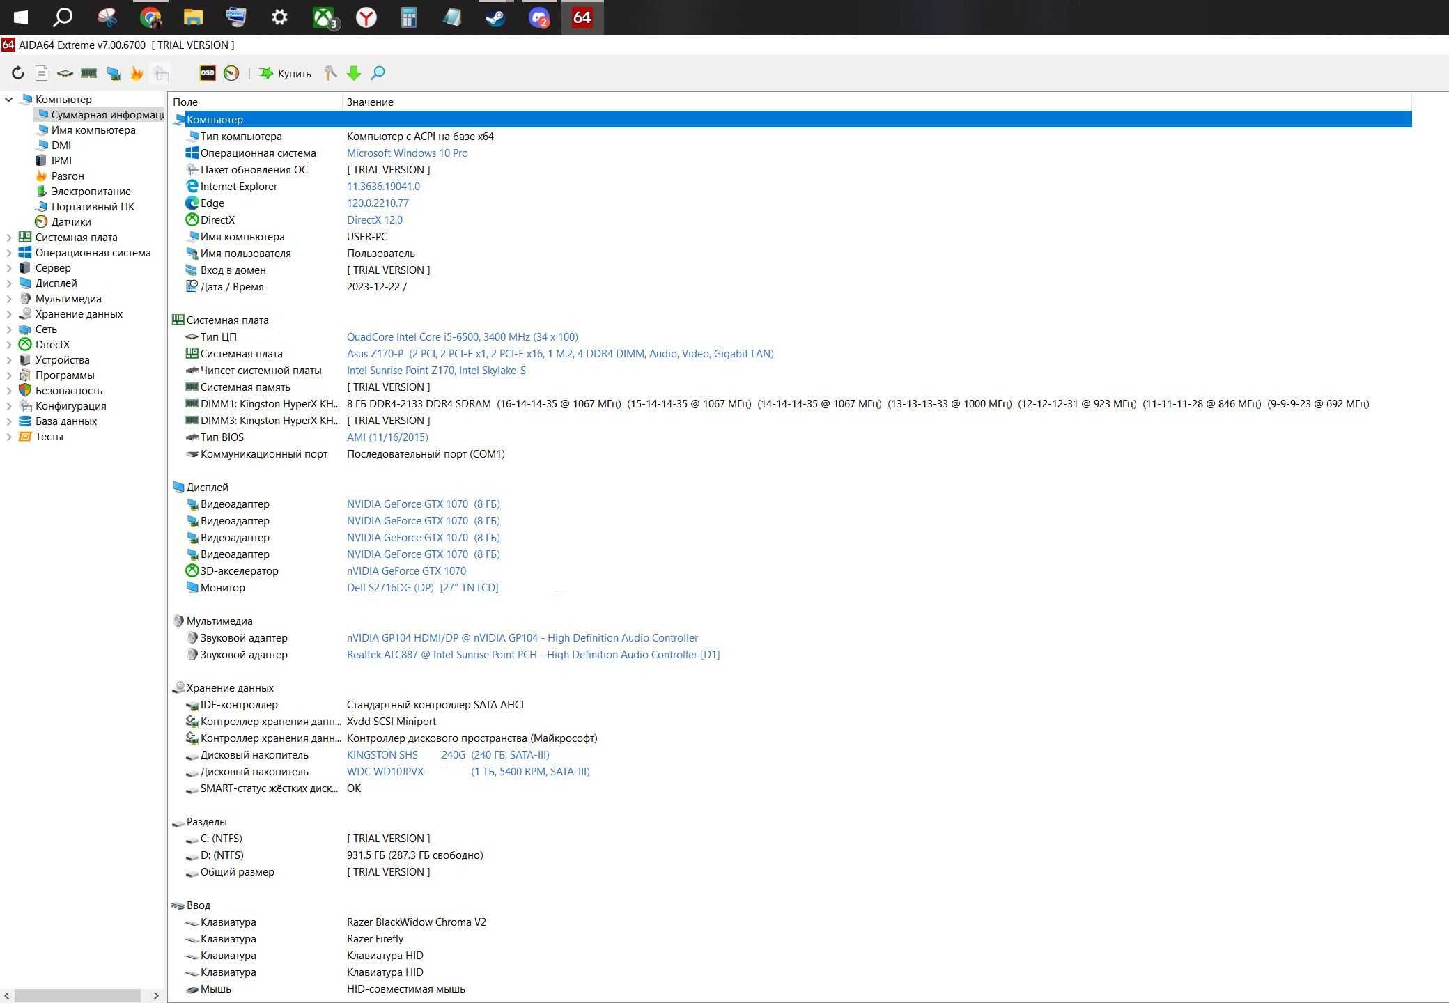Viewport: 1449px width, 1003px height.
Task: Open the search magnifier icon in the toolbar
Action: (378, 73)
